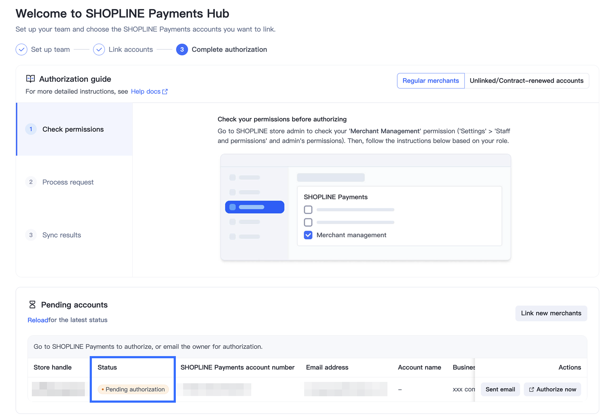Tick the first unchecked SHOPLINE Payments checkbox
Viewport: 610px width, 417px height.
click(308, 210)
